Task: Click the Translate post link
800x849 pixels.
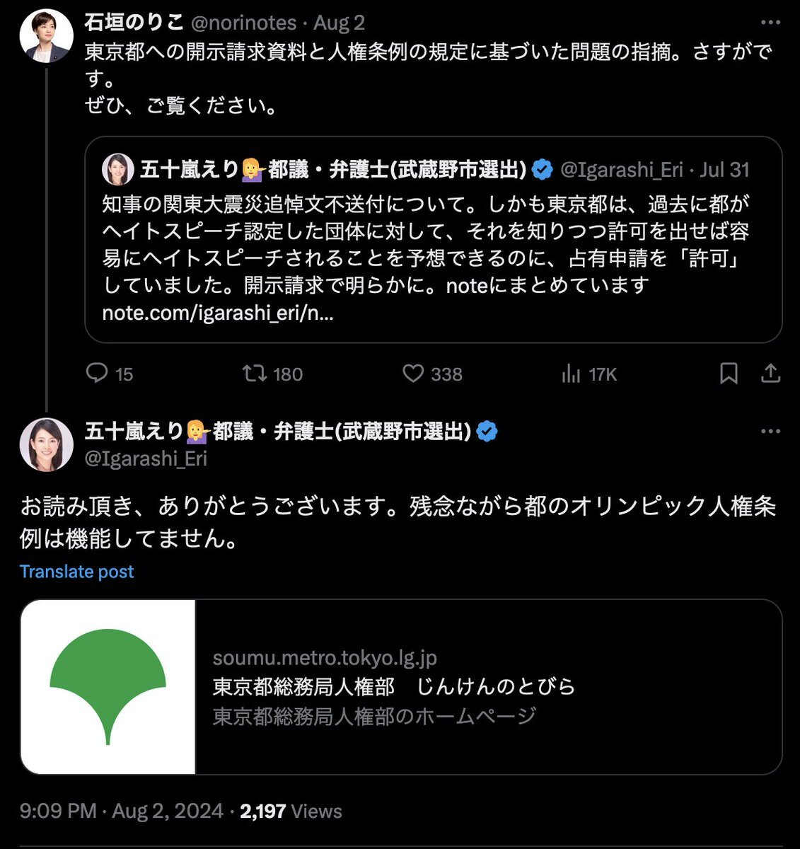Action: [76, 572]
